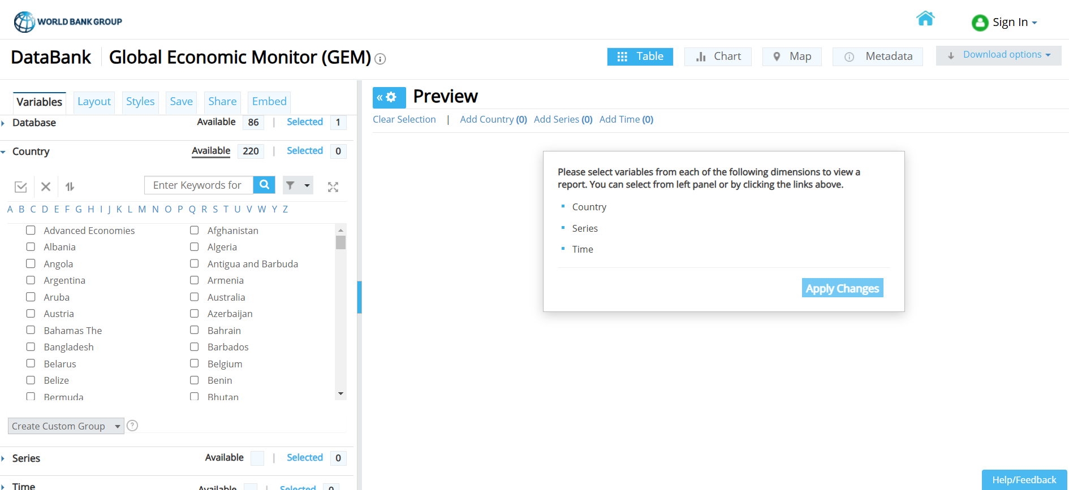The image size is (1069, 490).
Task: Invert country selection using the arrows icon
Action: coord(70,187)
